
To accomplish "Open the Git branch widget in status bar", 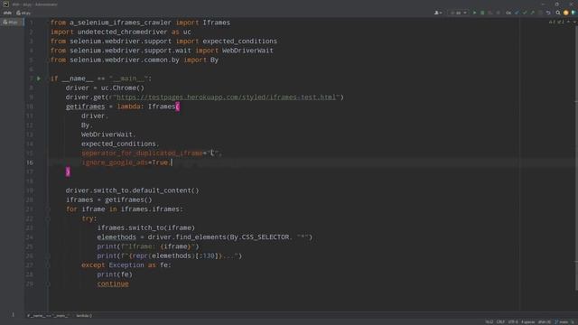I will [562, 322].
